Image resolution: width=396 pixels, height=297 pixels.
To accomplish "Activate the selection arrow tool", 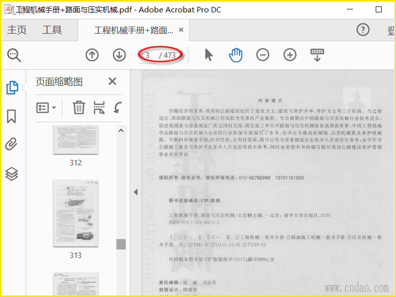I will tap(208, 55).
